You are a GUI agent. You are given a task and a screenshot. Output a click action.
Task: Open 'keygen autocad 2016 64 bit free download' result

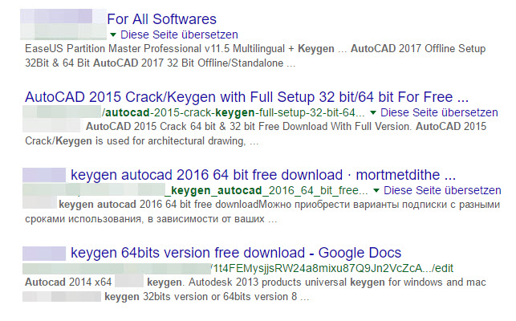coord(263,175)
